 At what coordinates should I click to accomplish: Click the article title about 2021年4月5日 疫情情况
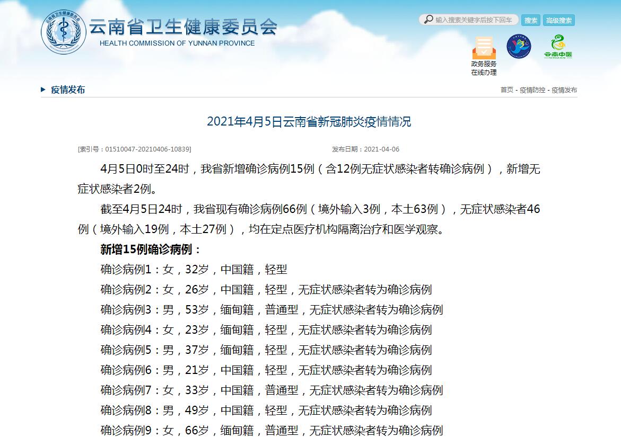pyautogui.click(x=309, y=122)
